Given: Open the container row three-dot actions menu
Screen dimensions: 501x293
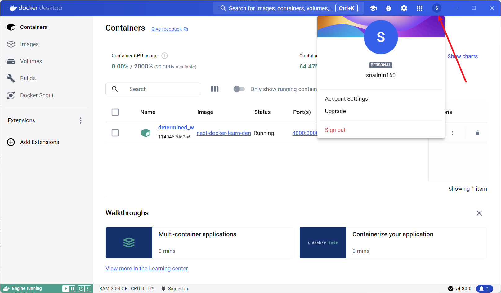Looking at the screenshot, I should point(453,133).
